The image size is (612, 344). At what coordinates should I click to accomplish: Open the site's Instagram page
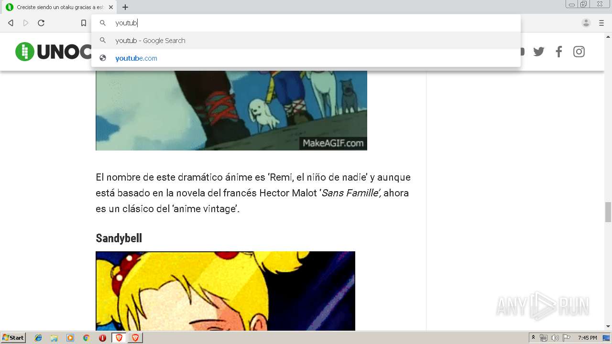click(x=579, y=52)
